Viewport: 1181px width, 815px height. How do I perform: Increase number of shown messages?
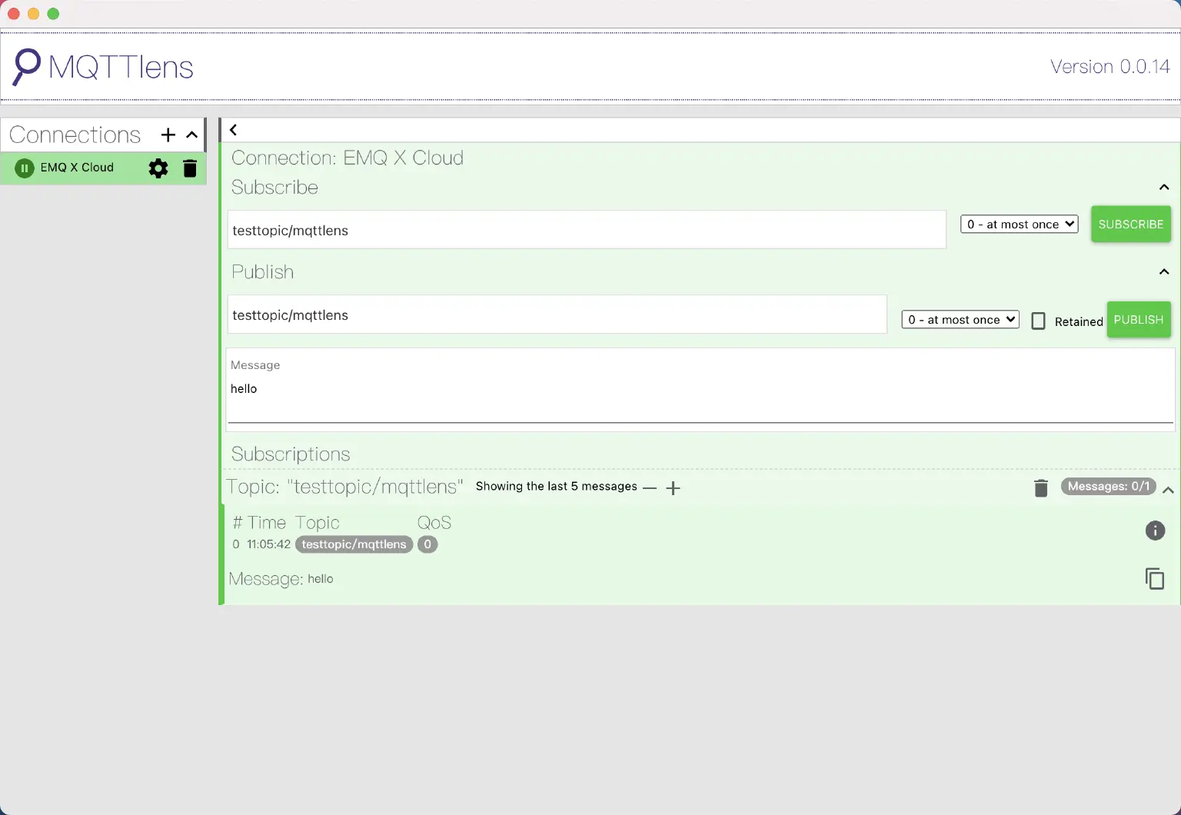pos(674,488)
